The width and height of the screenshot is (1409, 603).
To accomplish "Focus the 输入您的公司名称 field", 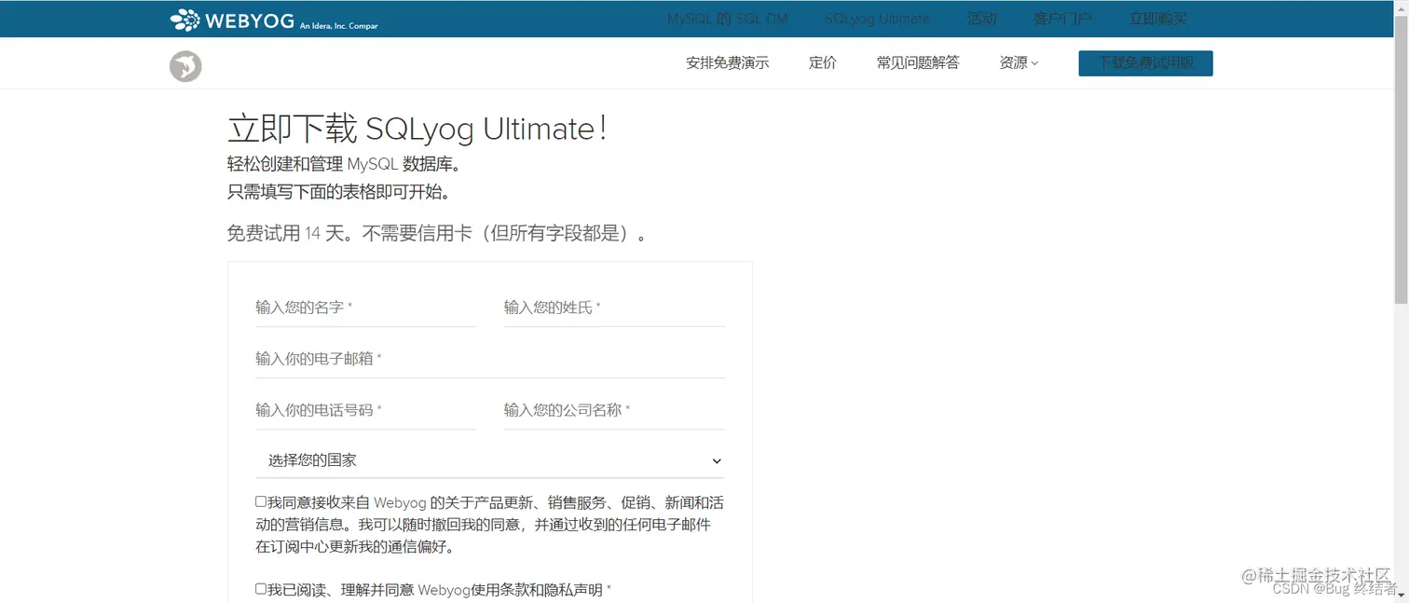I will pyautogui.click(x=614, y=410).
